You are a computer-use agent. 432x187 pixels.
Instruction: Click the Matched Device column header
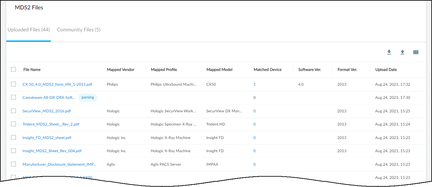click(x=267, y=70)
